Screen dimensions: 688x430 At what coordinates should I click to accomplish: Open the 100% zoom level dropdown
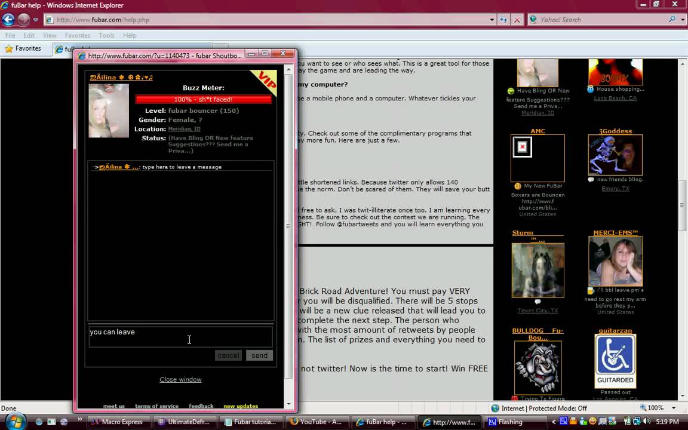click(674, 408)
